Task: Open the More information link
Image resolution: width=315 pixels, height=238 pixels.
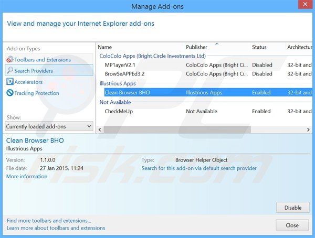Action: pos(27,176)
